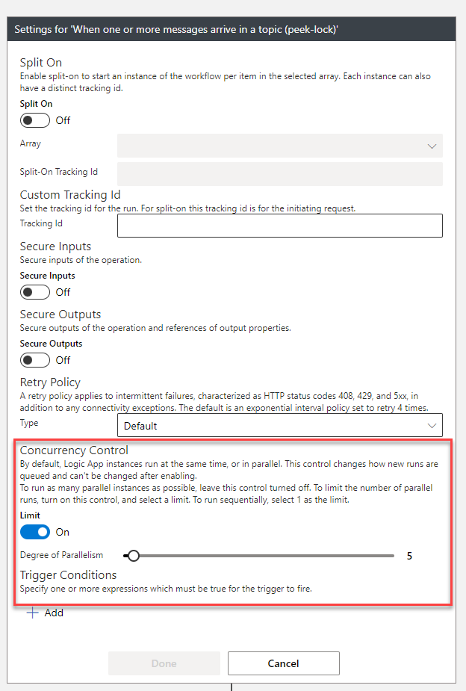Click the settings dialog title bar
Image resolution: width=466 pixels, height=691 pixels.
point(232,30)
